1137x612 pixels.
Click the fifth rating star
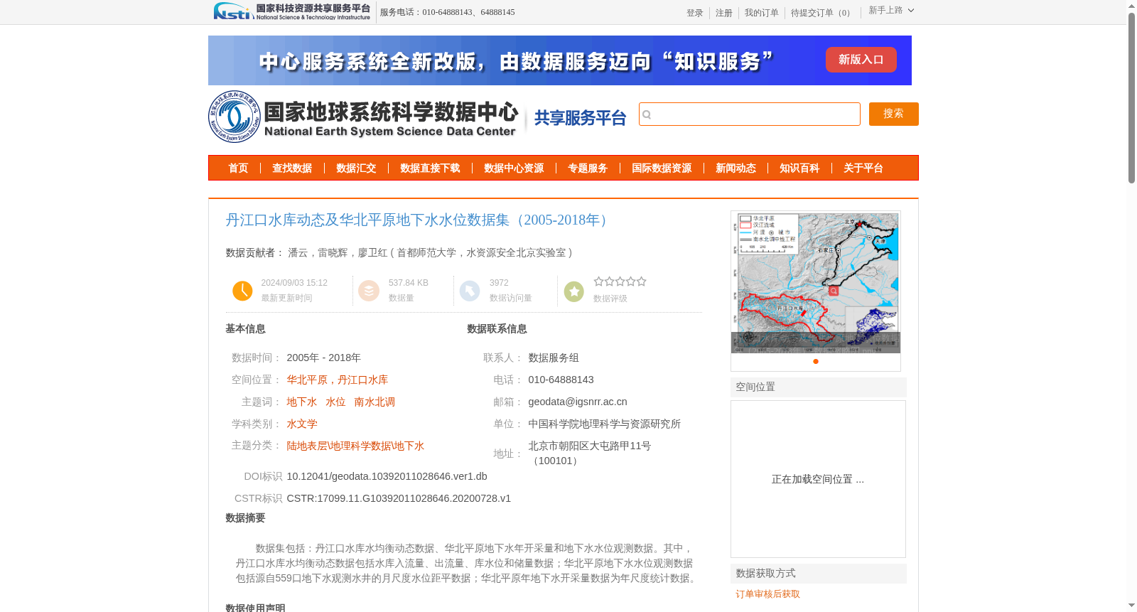point(642,281)
